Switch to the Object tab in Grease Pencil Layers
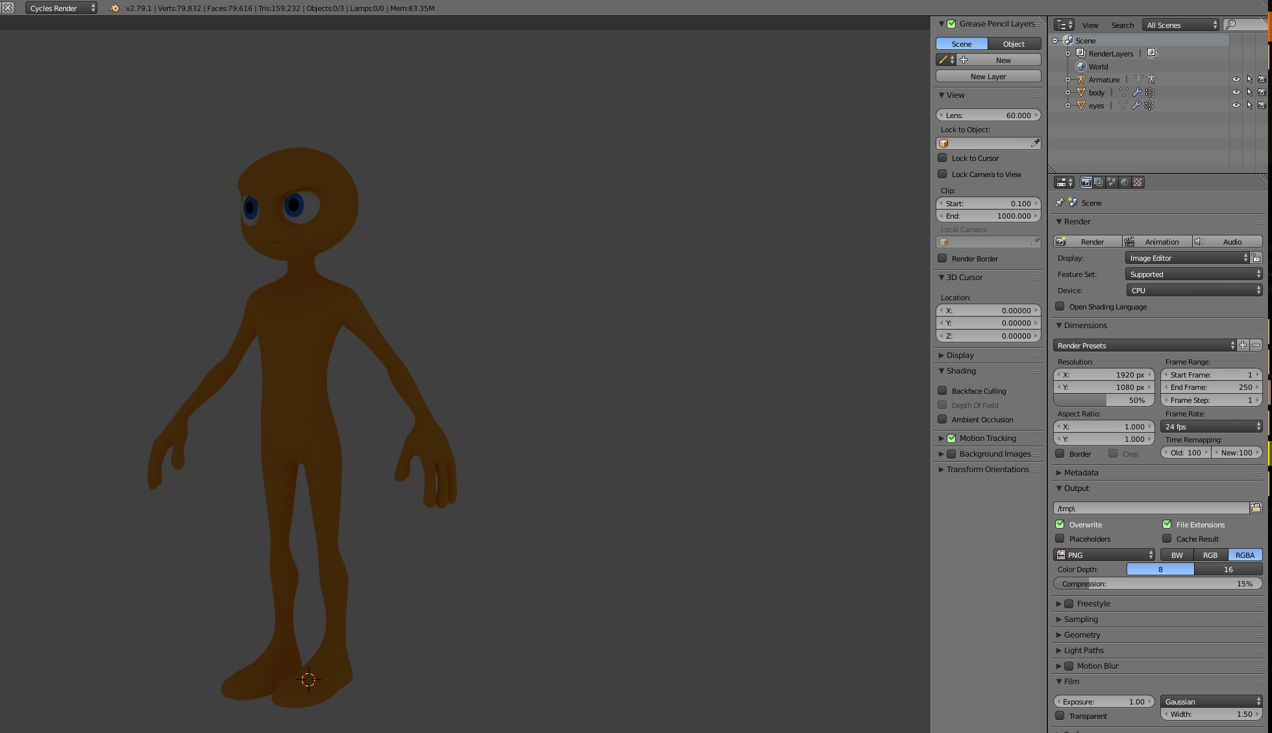1272x733 pixels. [x=1014, y=43]
